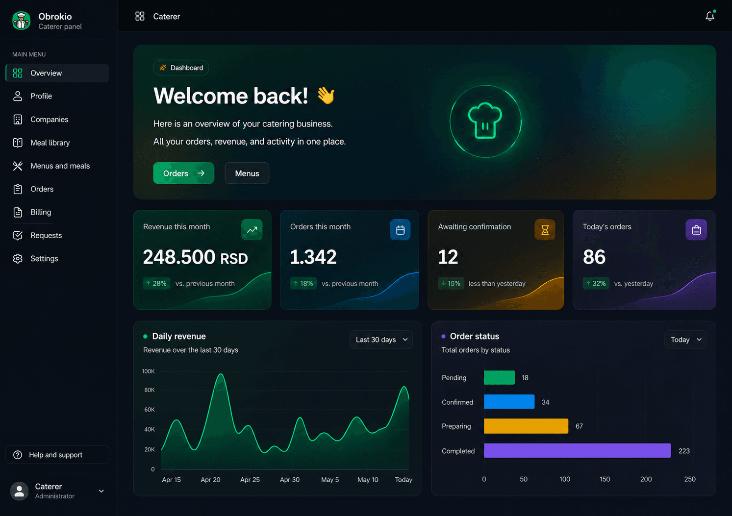Open the Today dropdown in Order status

pos(685,340)
